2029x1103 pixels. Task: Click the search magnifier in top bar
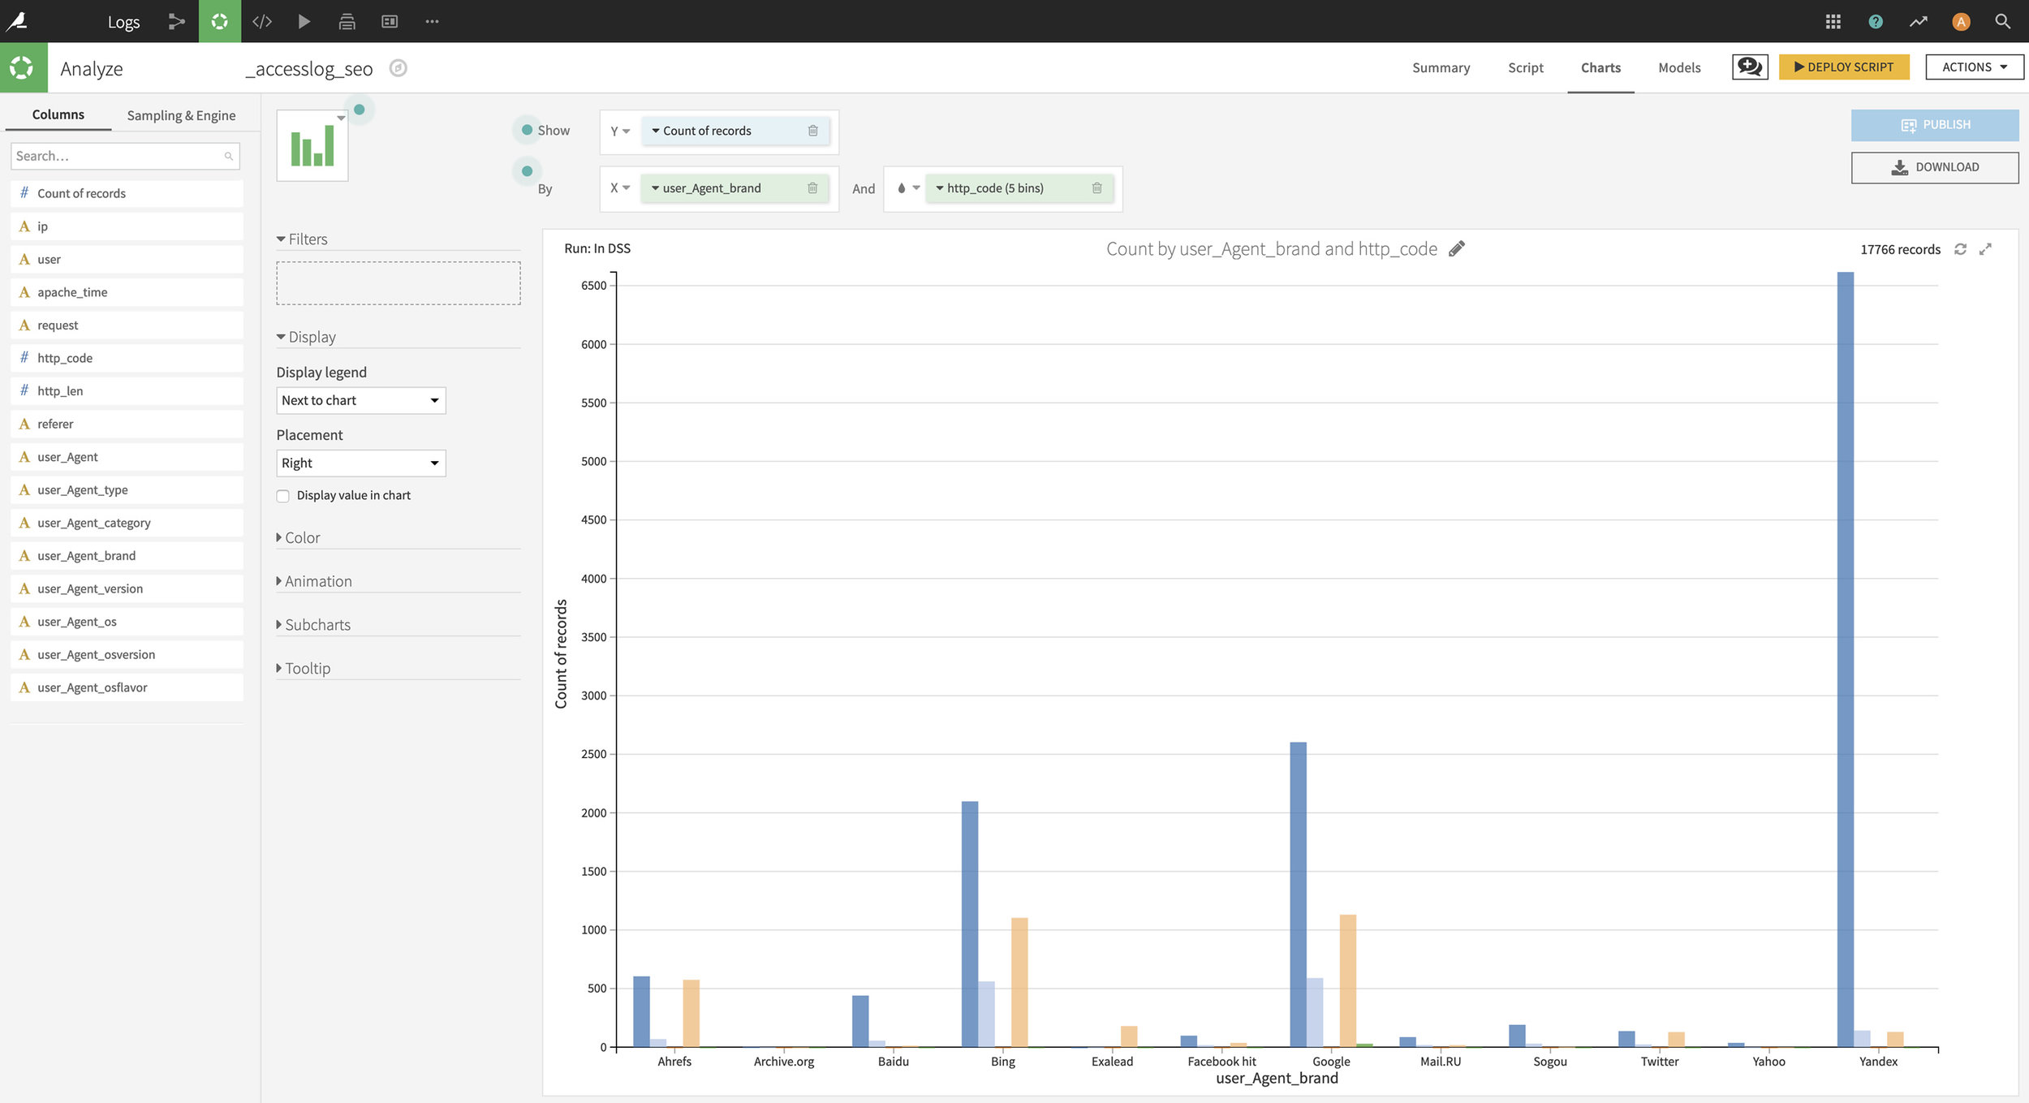click(2002, 22)
